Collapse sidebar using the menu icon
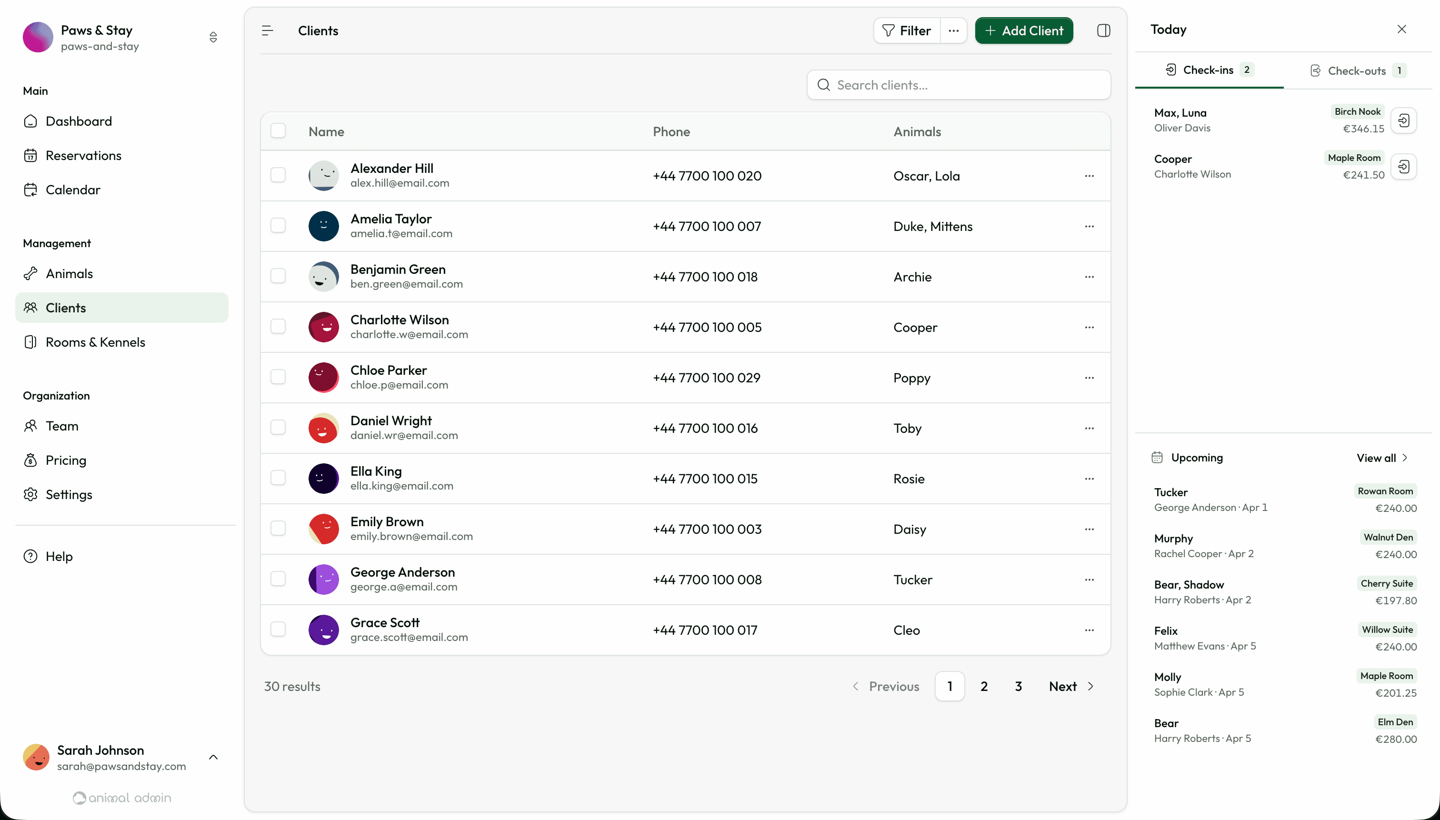1440x820 pixels. click(268, 30)
